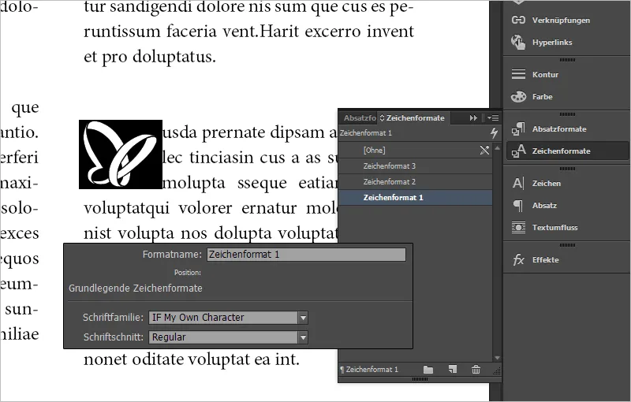The image size is (631, 402).
Task: Select Zeichenformat 3 in the list
Action: (415, 166)
